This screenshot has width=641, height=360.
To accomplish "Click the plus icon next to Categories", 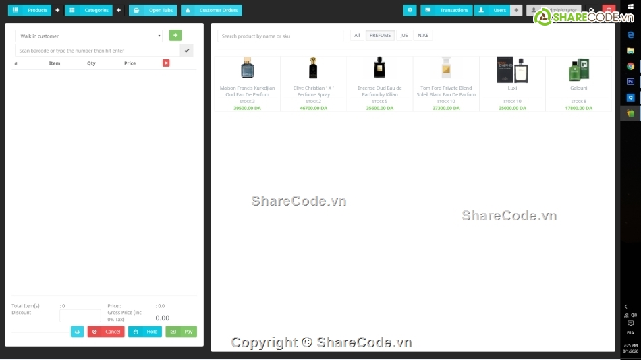I will (x=119, y=11).
